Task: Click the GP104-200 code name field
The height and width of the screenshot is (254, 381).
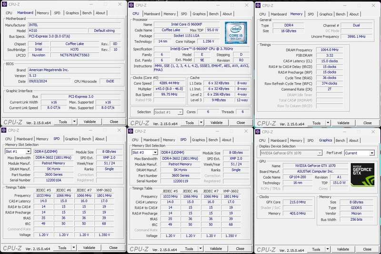Action: [297, 177]
